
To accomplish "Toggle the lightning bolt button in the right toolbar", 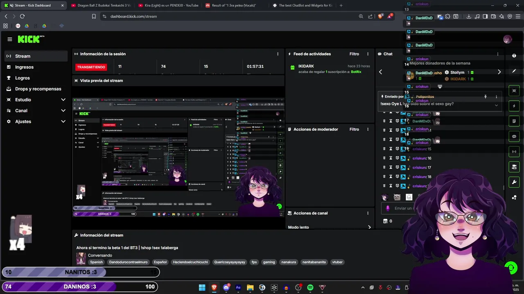I will [514, 106].
